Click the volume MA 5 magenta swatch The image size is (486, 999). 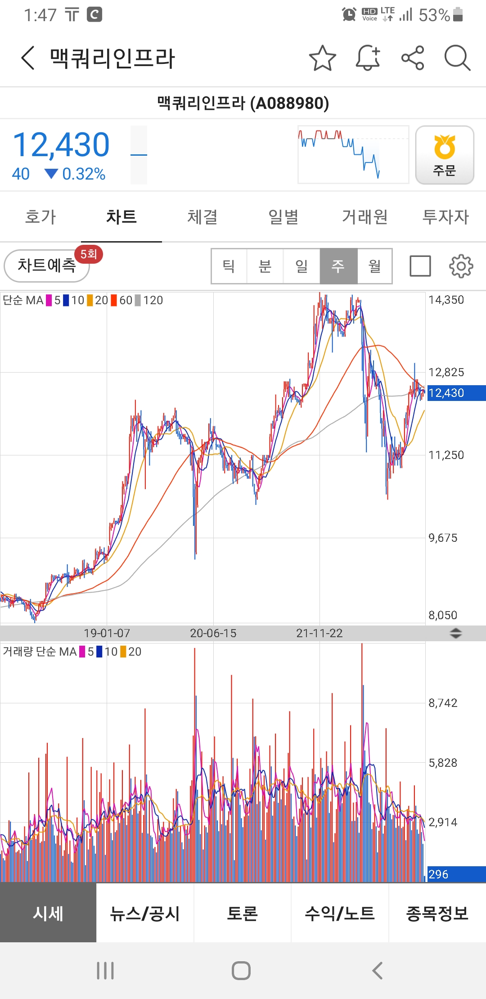coord(82,652)
